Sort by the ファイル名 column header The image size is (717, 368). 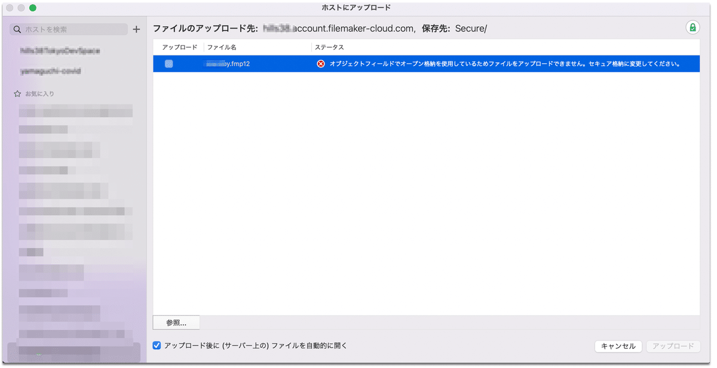coord(223,47)
